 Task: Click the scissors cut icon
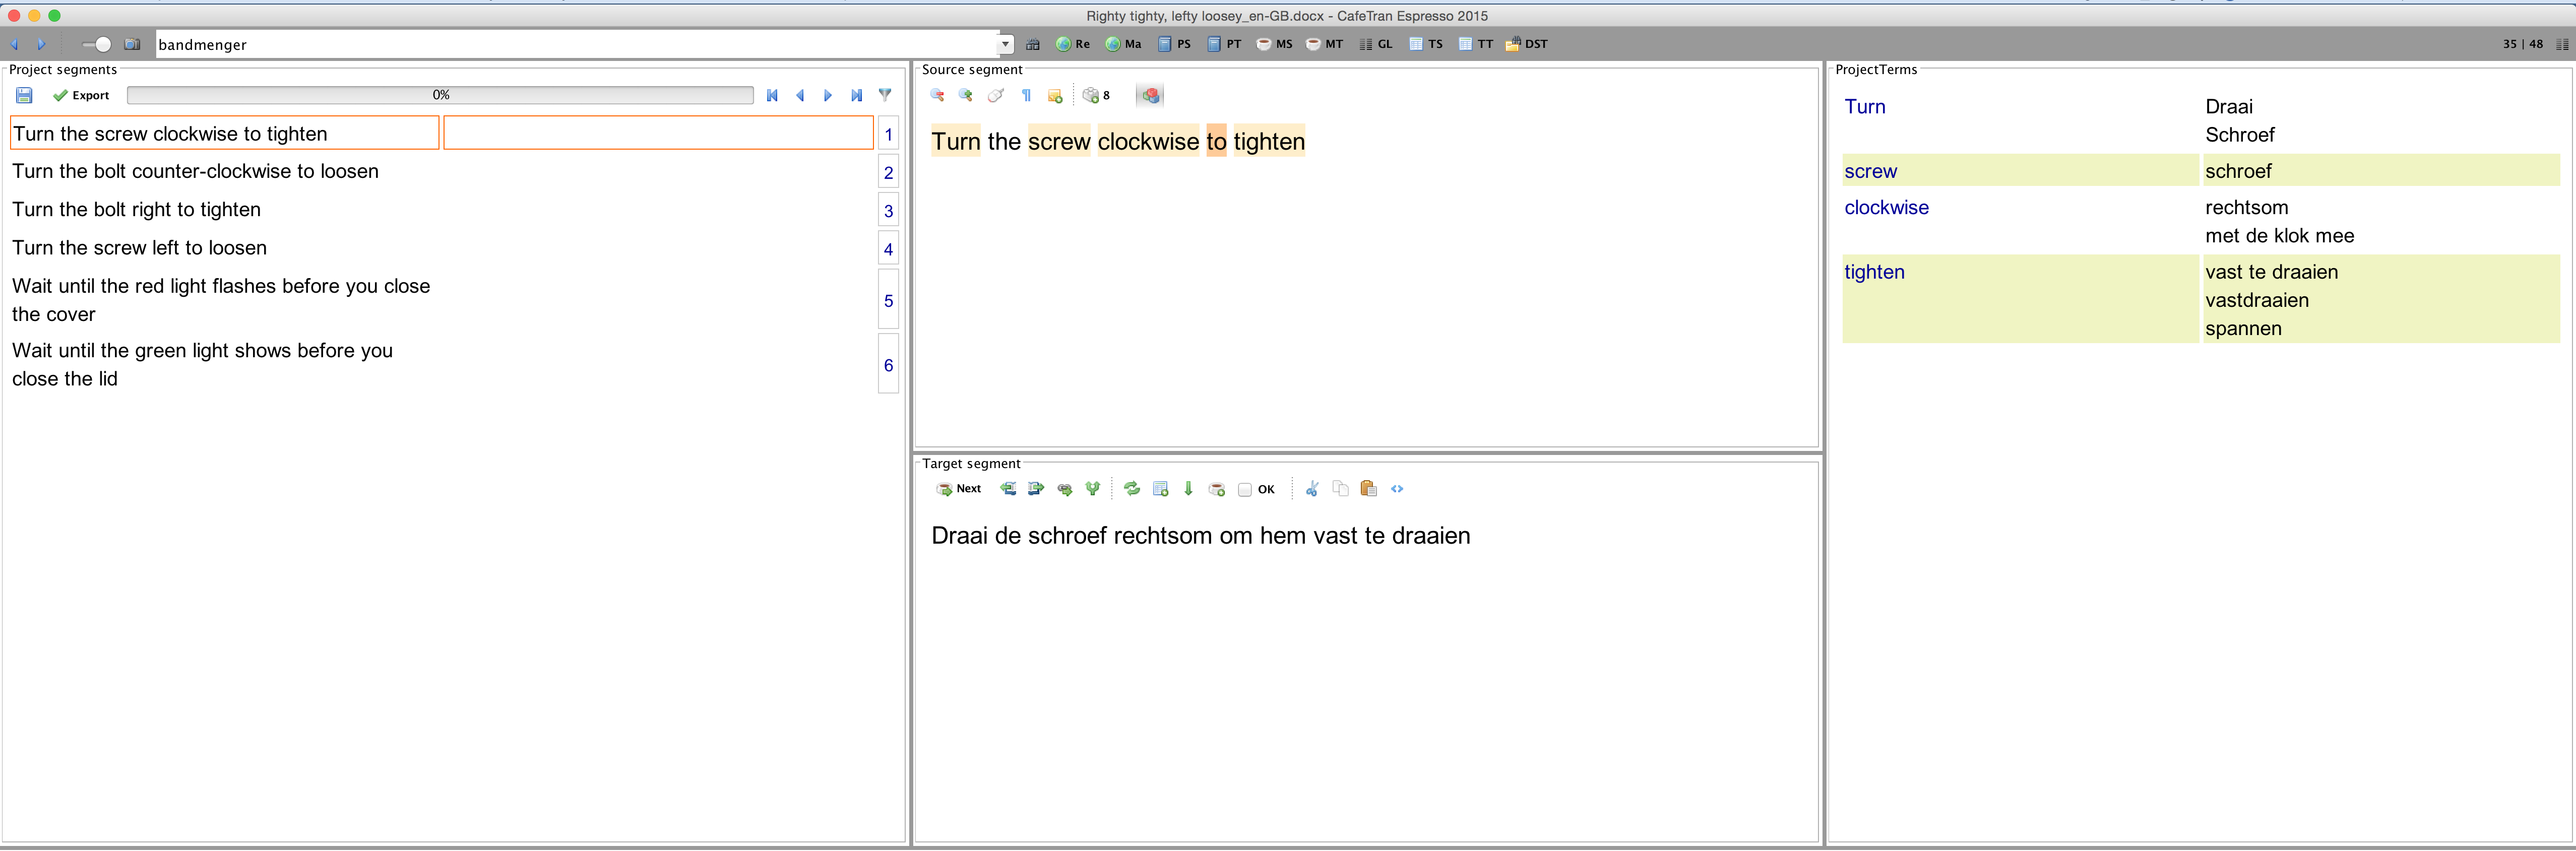tap(1312, 489)
